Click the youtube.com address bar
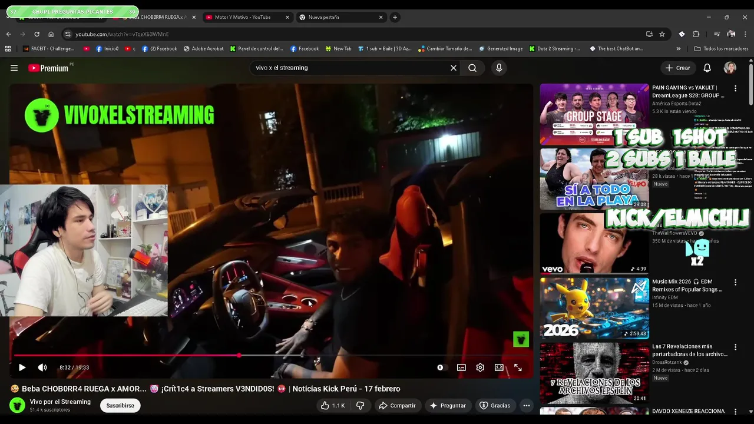 [353, 34]
